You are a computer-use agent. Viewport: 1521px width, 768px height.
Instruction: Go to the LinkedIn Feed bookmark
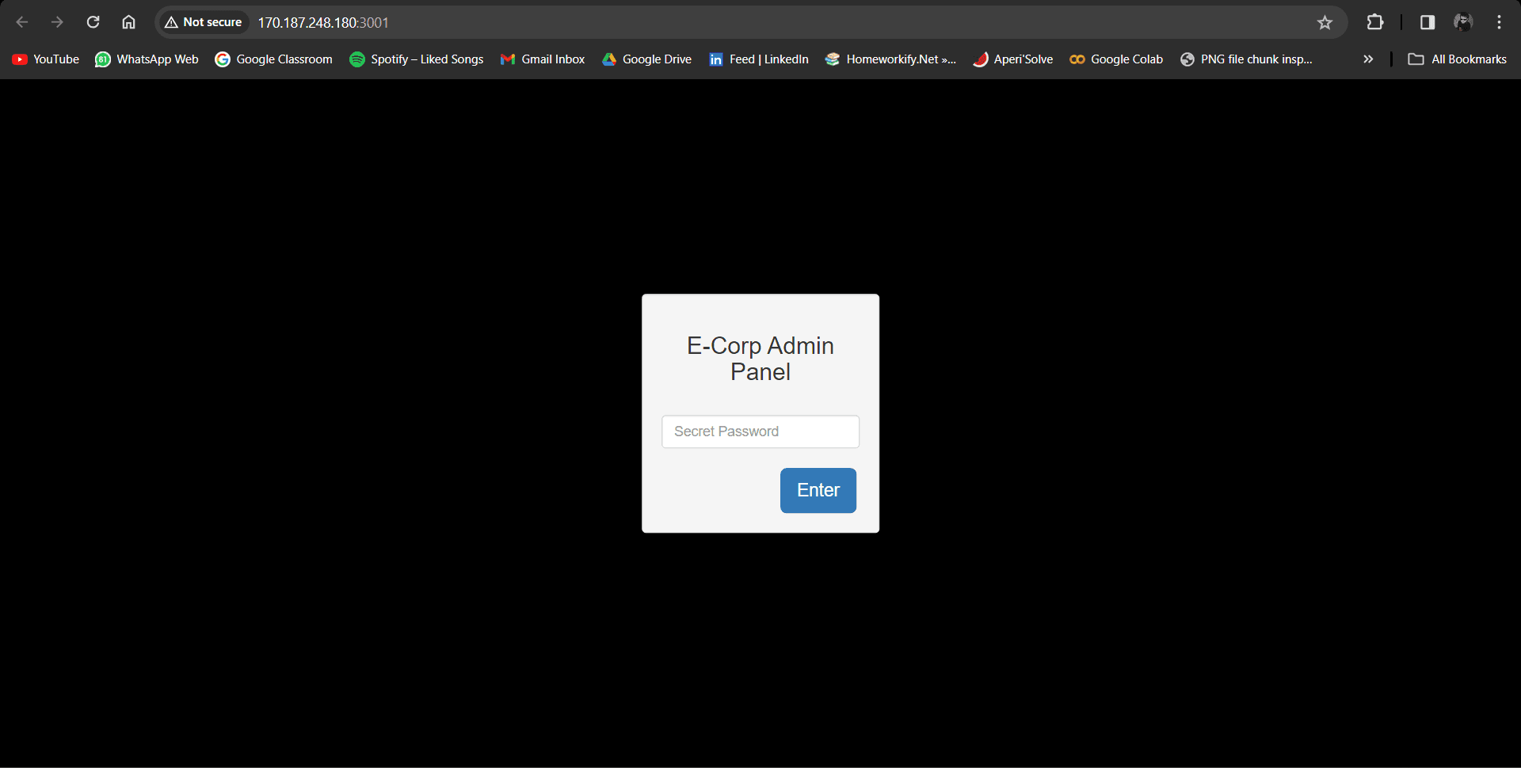[759, 59]
